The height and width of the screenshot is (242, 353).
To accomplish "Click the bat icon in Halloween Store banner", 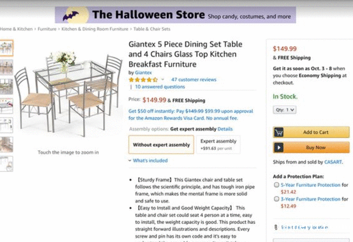I will 71,16.
